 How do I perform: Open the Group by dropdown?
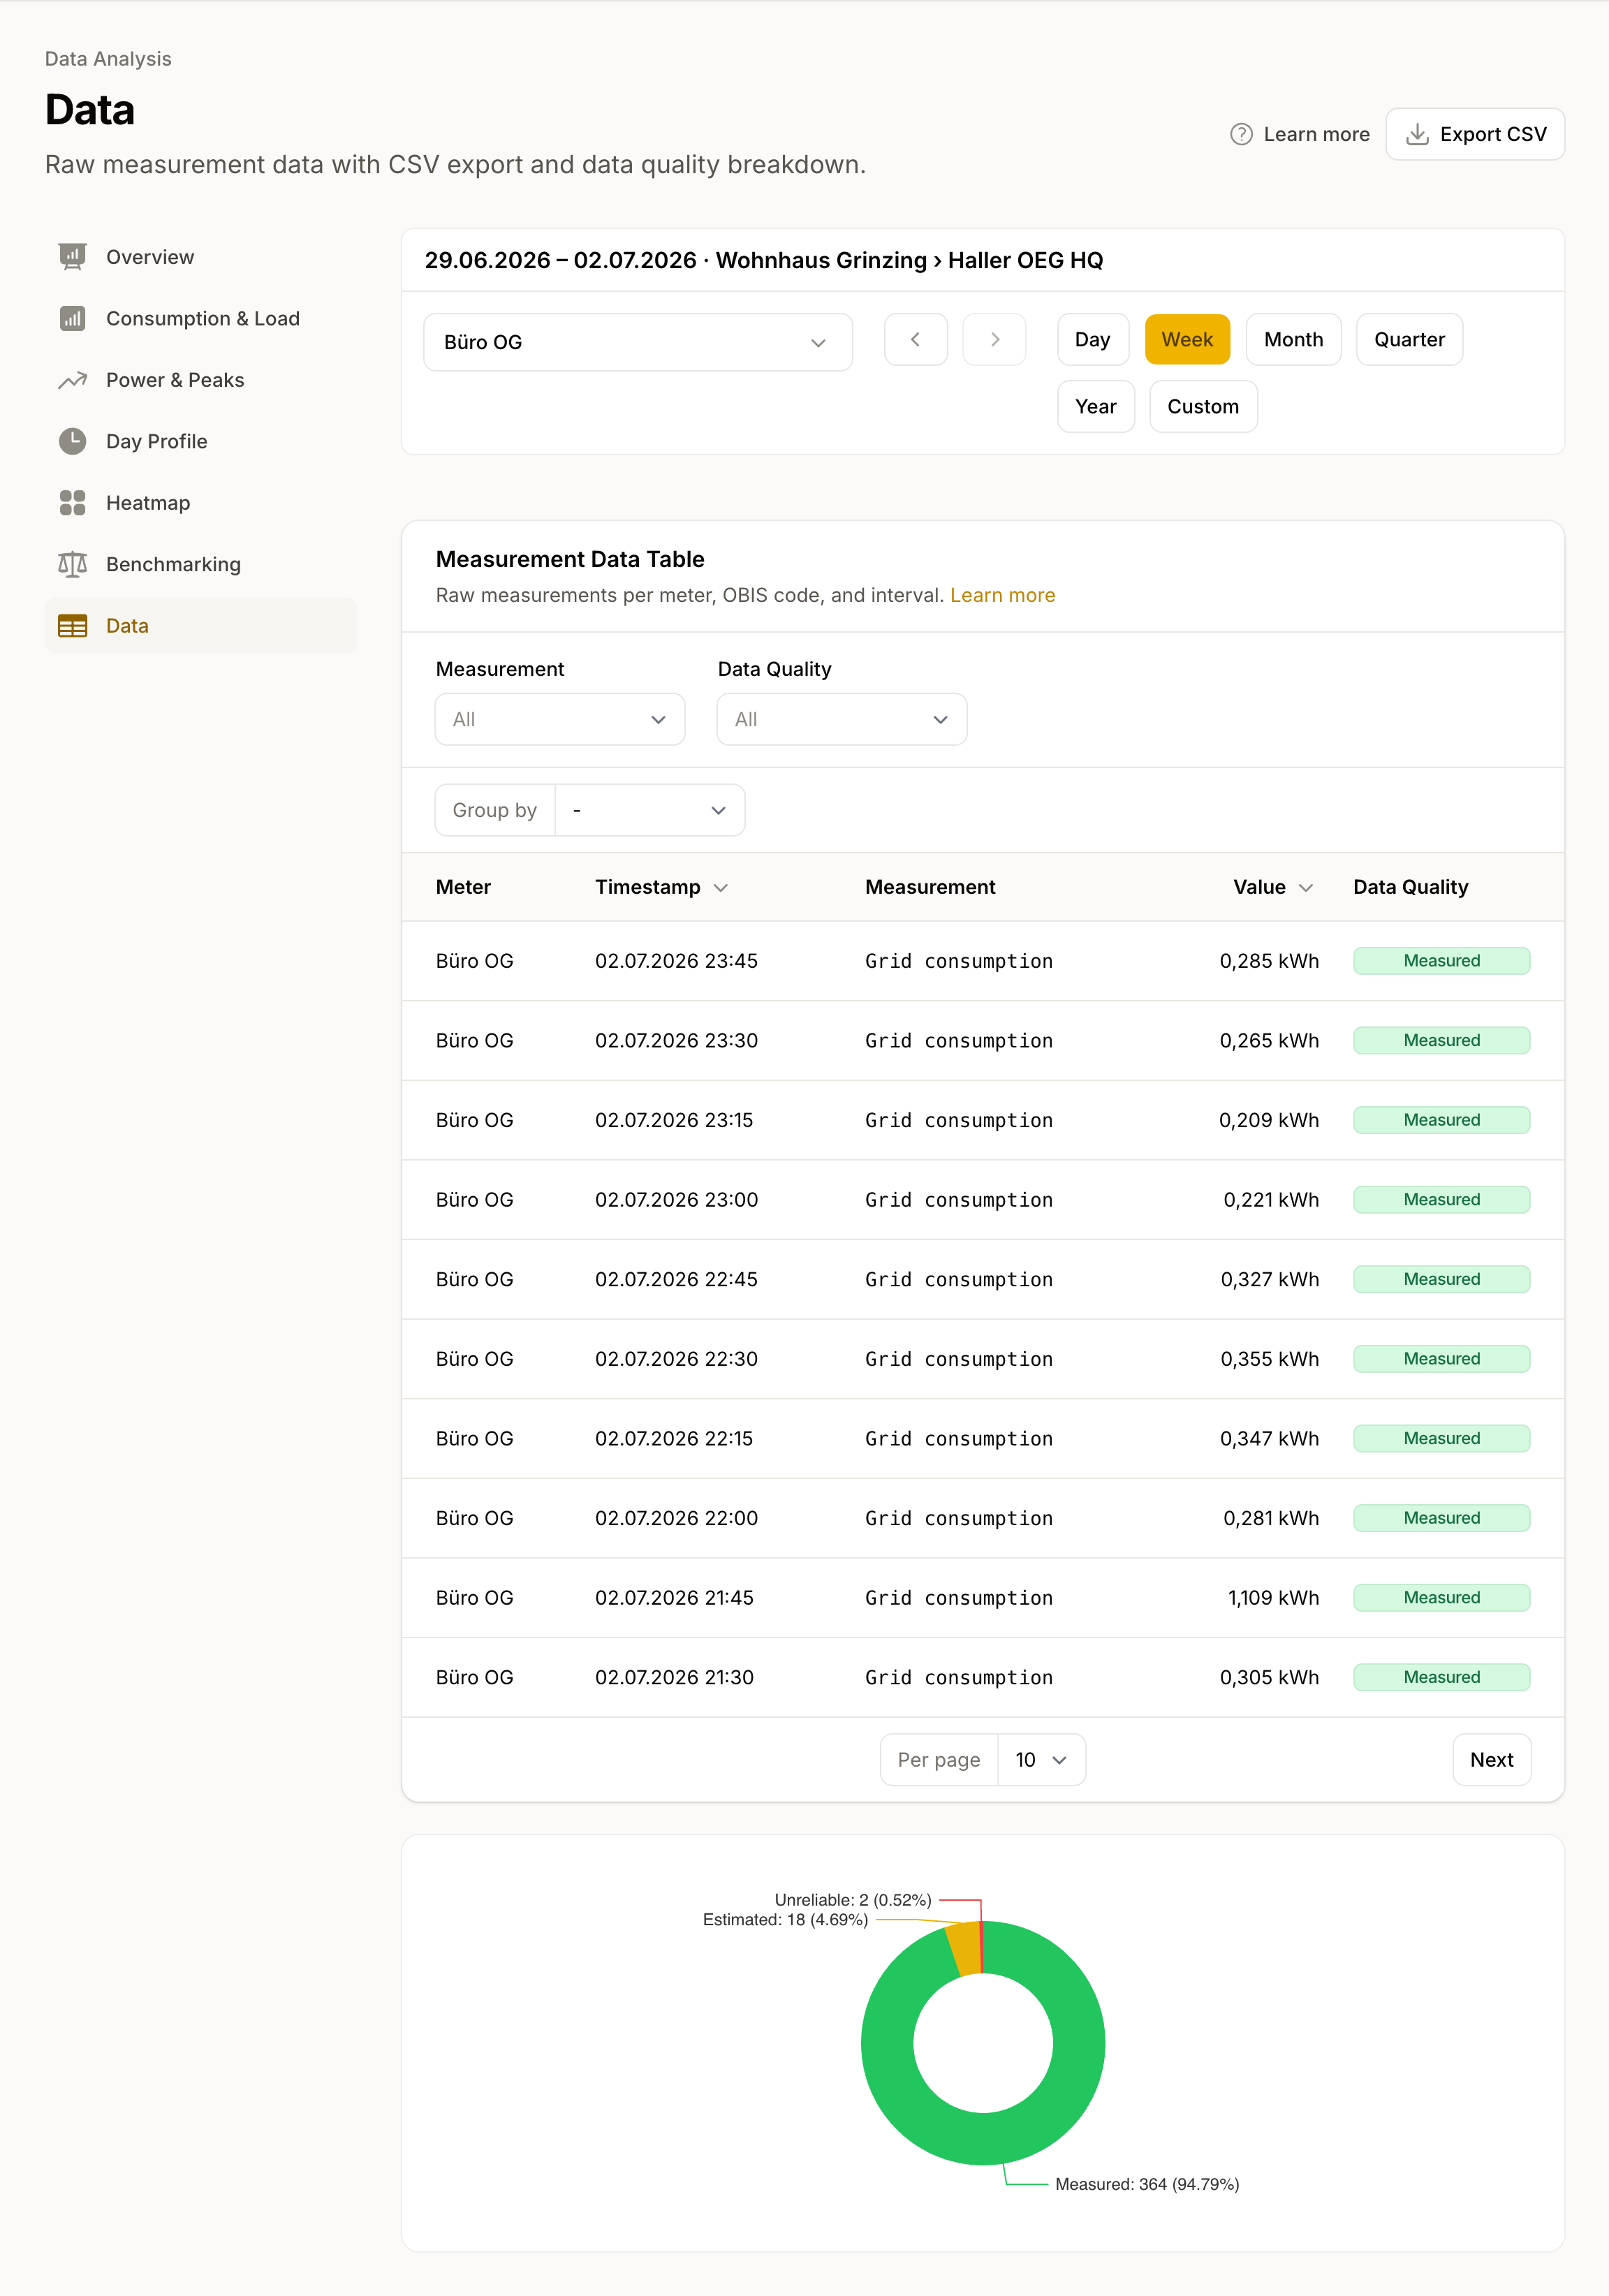(649, 810)
